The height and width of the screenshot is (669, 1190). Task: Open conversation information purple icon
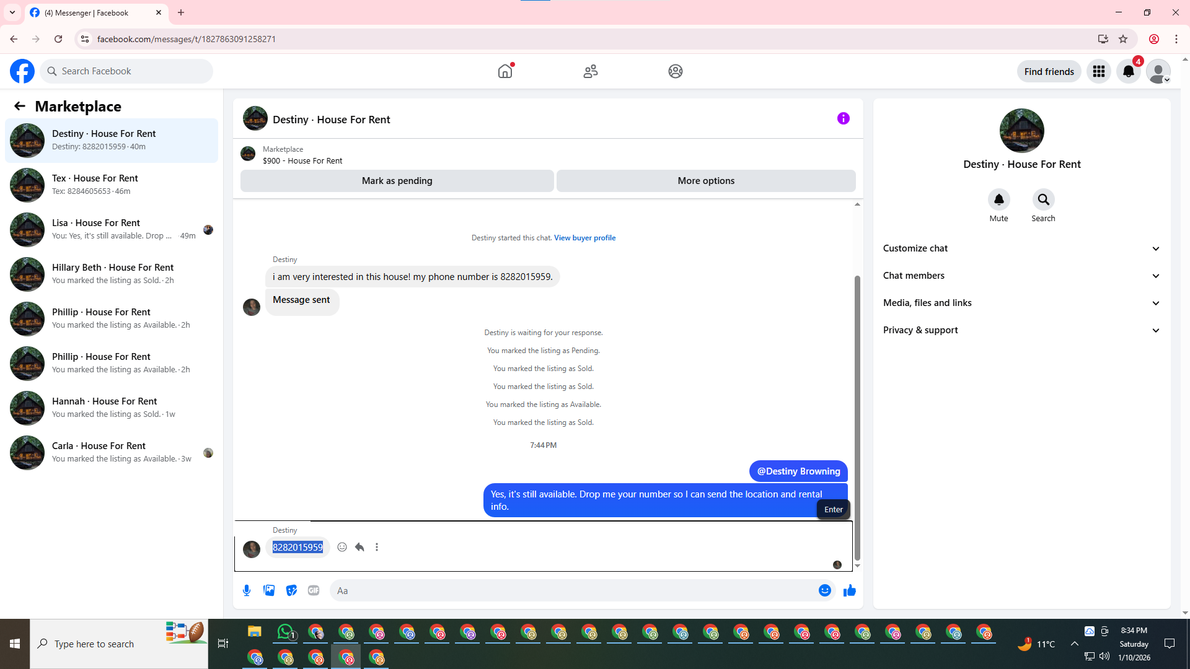tap(843, 118)
